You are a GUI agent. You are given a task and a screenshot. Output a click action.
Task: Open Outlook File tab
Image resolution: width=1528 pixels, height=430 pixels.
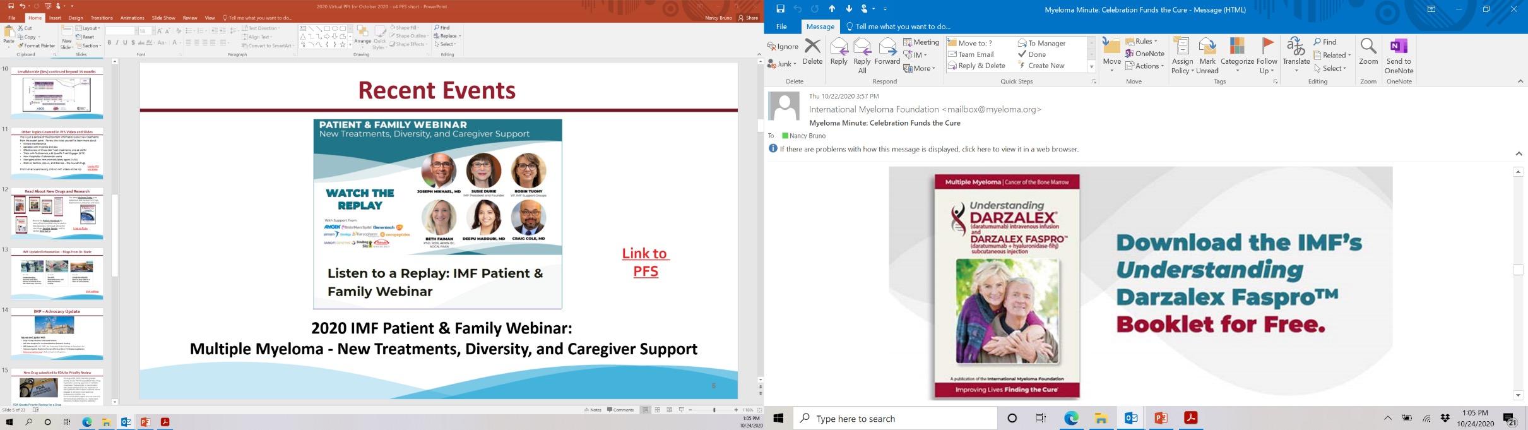pos(781,27)
